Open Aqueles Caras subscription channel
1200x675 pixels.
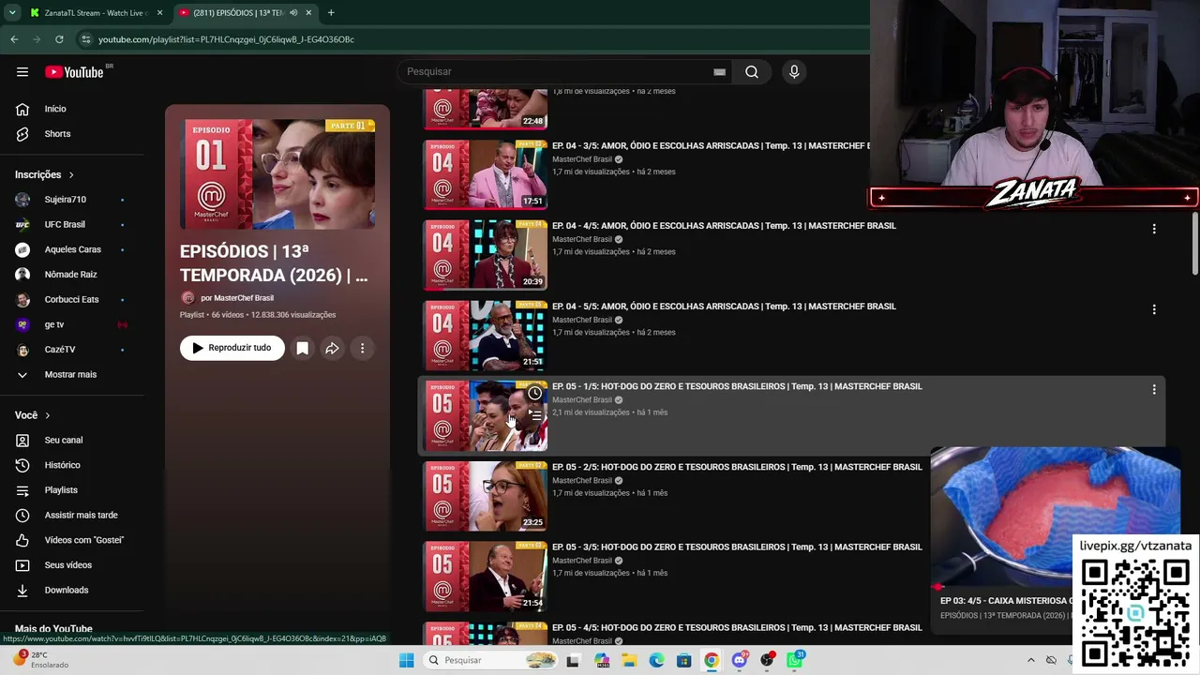[73, 249]
